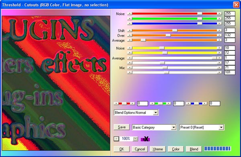Click right arrow of small blue offset slider

click(205, 103)
